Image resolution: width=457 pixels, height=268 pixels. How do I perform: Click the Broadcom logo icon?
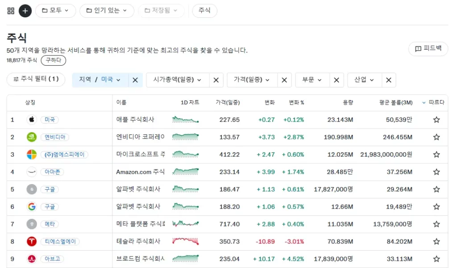pos(32,259)
